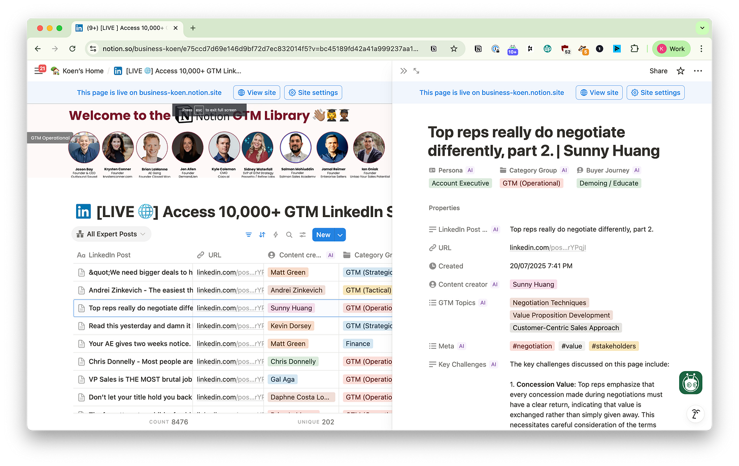Click the #stakeholders meta tag
Image resolution: width=739 pixels, height=466 pixels.
tap(613, 346)
